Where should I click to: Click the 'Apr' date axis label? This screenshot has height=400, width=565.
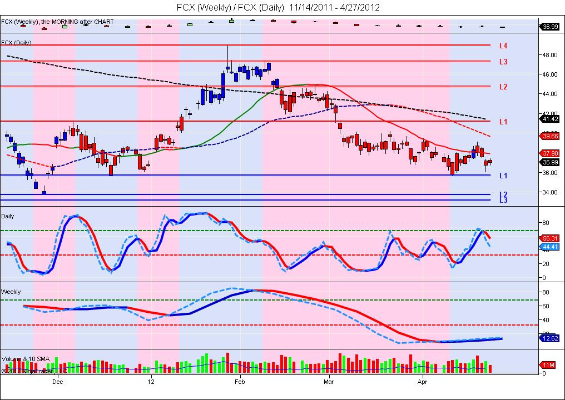click(x=422, y=382)
